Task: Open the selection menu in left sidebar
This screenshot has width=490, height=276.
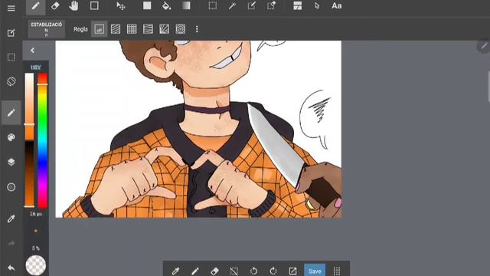Action: coord(11,57)
